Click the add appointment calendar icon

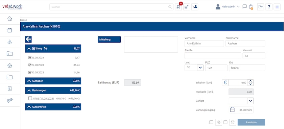[x=186, y=7]
